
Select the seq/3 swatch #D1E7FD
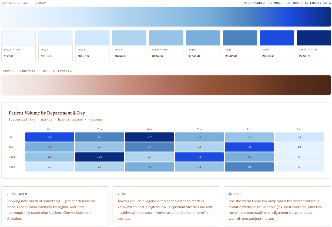pos(92,46)
